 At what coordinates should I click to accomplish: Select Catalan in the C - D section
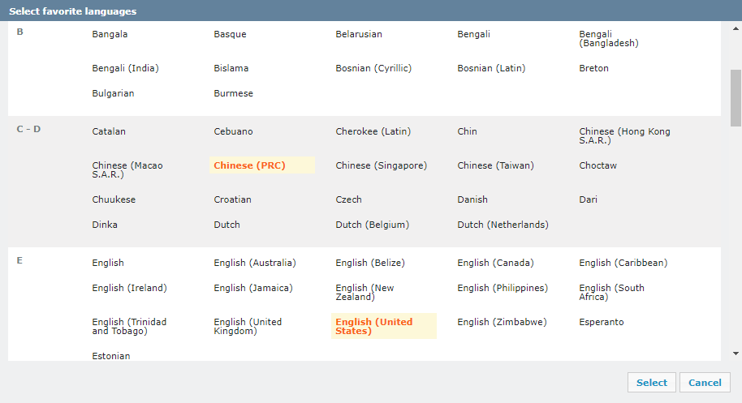tap(109, 131)
